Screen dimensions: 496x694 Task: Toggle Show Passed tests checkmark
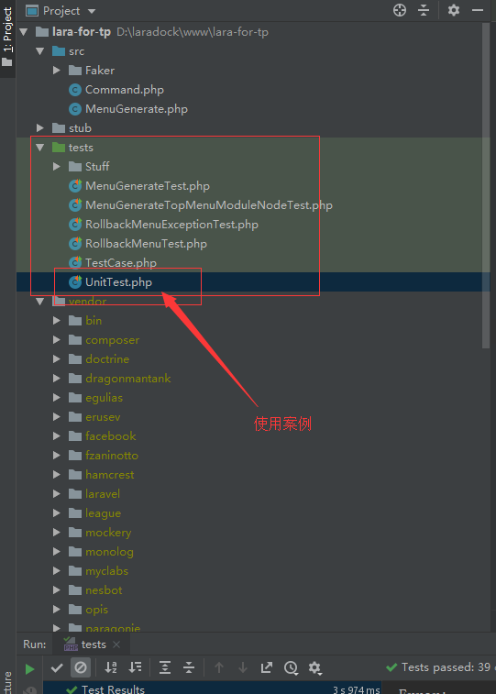57,667
